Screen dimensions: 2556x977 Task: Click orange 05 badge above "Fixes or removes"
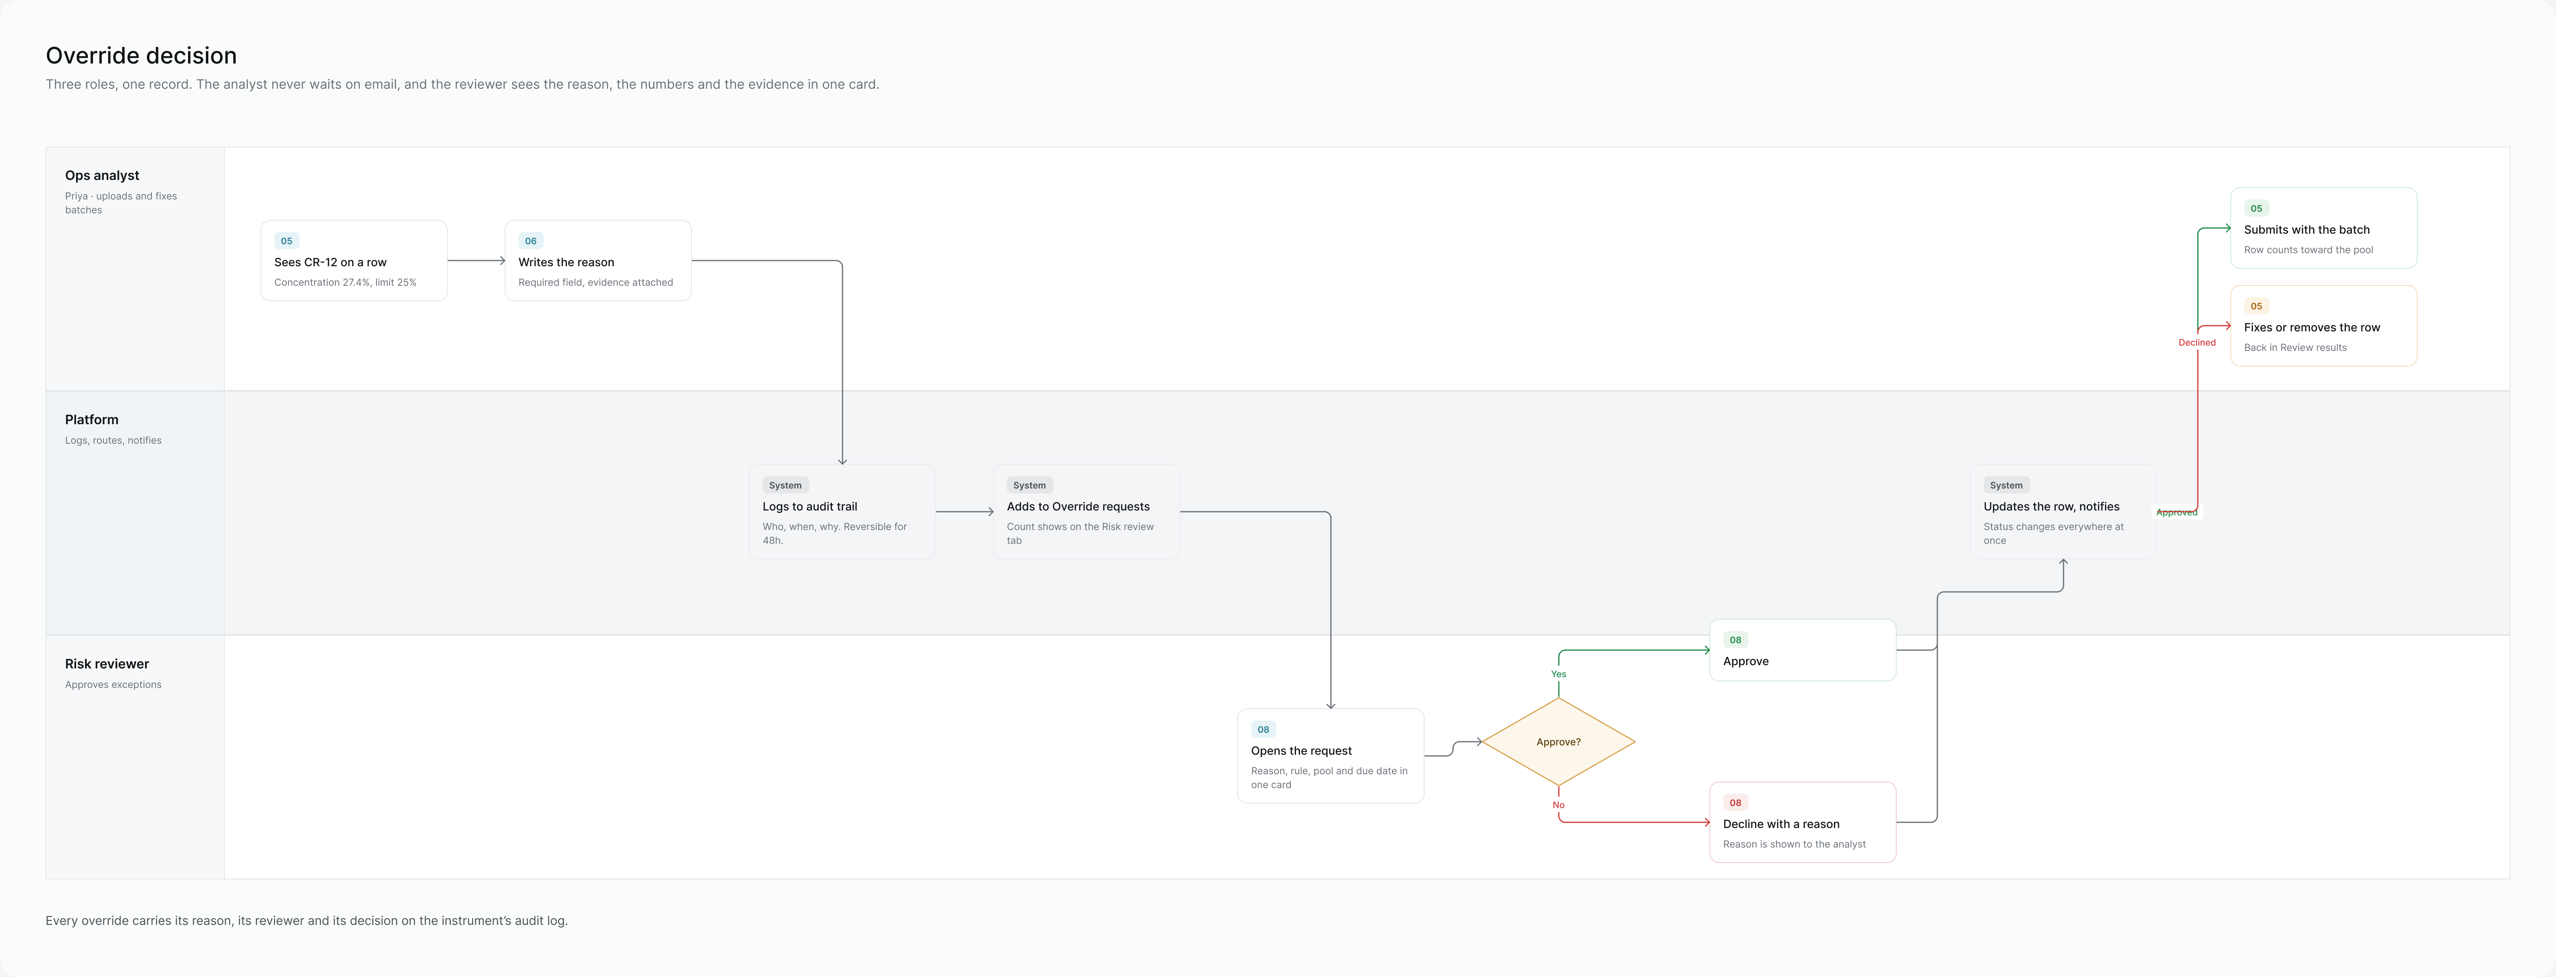tap(2256, 307)
